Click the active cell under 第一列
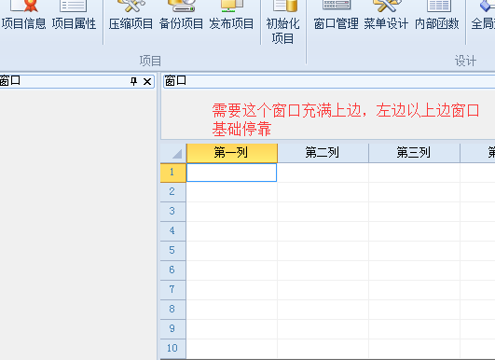Screen dimensions: 495x360 click(x=232, y=173)
